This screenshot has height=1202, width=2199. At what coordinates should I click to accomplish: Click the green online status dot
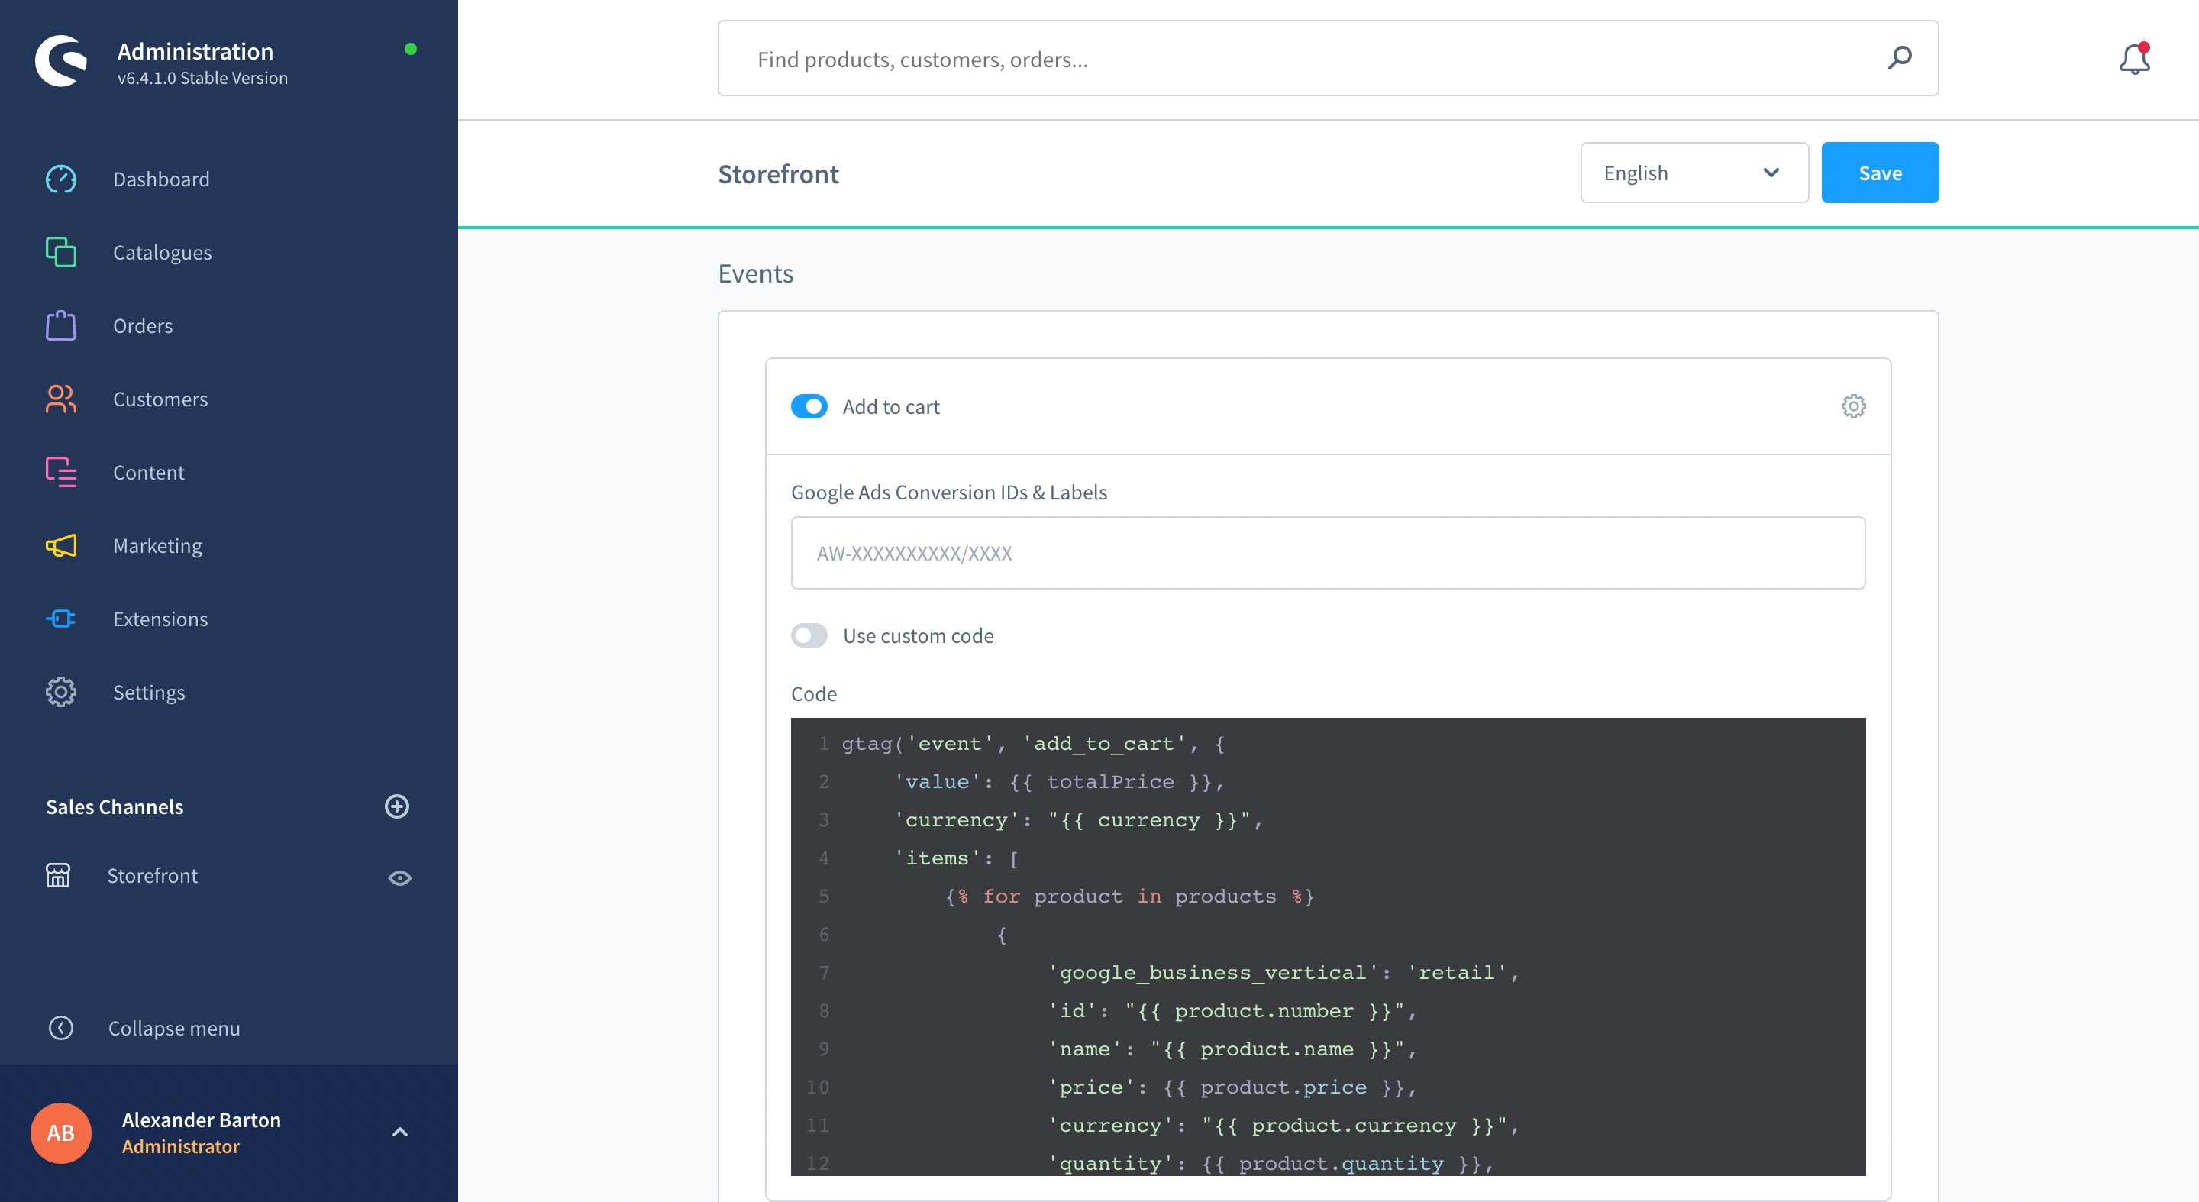pos(411,50)
